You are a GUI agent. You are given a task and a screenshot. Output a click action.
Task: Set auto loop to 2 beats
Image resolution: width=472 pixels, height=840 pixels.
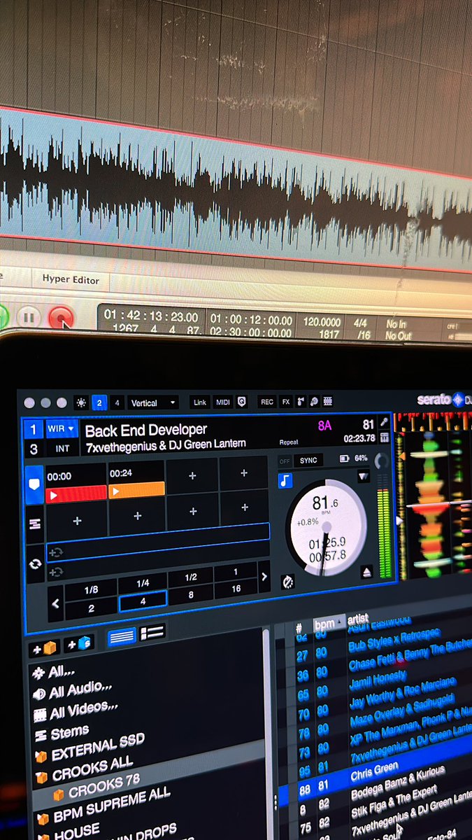tap(91, 608)
